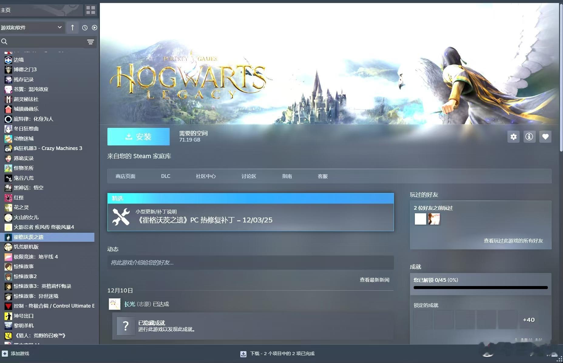The image size is (563, 363).
Task: Switch to grid view using the top-left icon
Action: (90, 10)
